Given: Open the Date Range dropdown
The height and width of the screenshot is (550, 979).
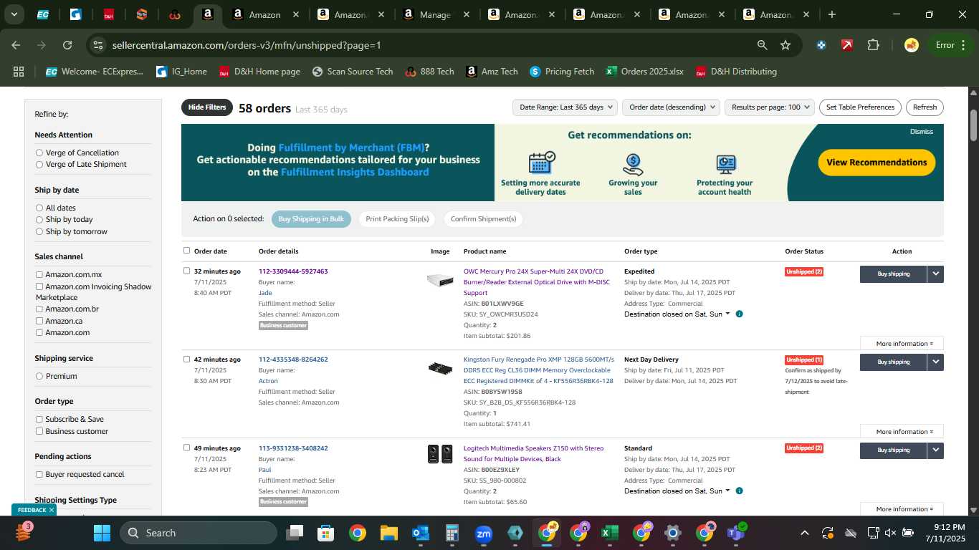Looking at the screenshot, I should [x=565, y=107].
